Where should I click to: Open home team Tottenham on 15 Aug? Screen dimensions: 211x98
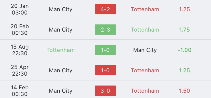pos(61,50)
